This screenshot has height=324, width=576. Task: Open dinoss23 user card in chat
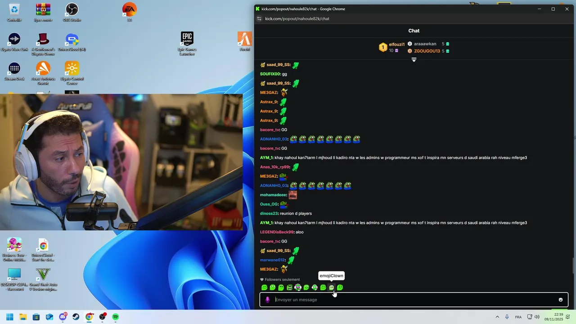[x=269, y=213]
